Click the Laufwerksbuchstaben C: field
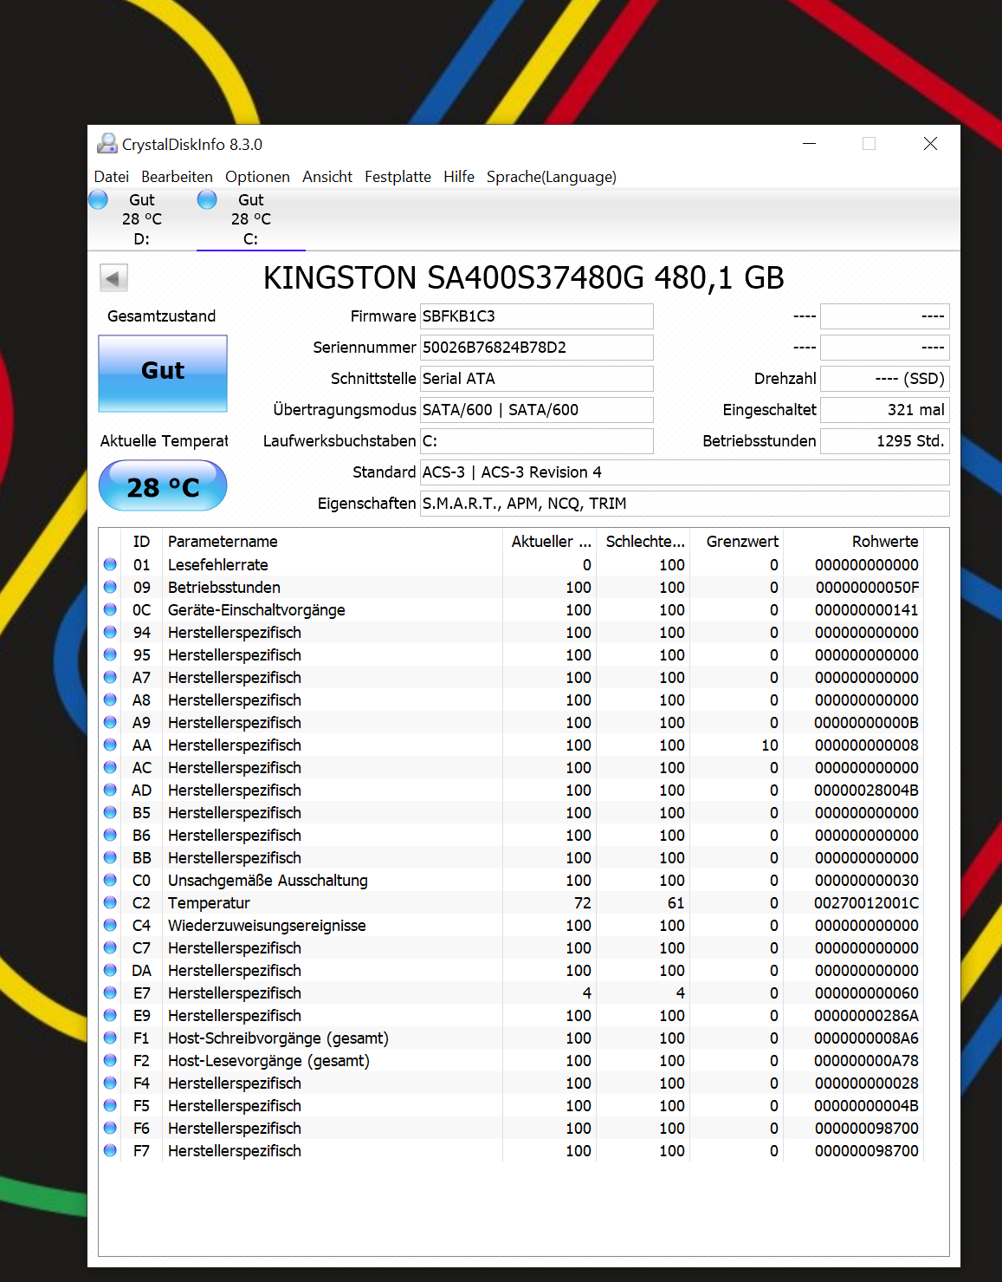Image resolution: width=1002 pixels, height=1282 pixels. click(x=537, y=441)
